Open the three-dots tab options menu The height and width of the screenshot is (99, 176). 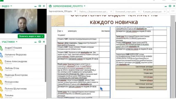tap(173, 11)
